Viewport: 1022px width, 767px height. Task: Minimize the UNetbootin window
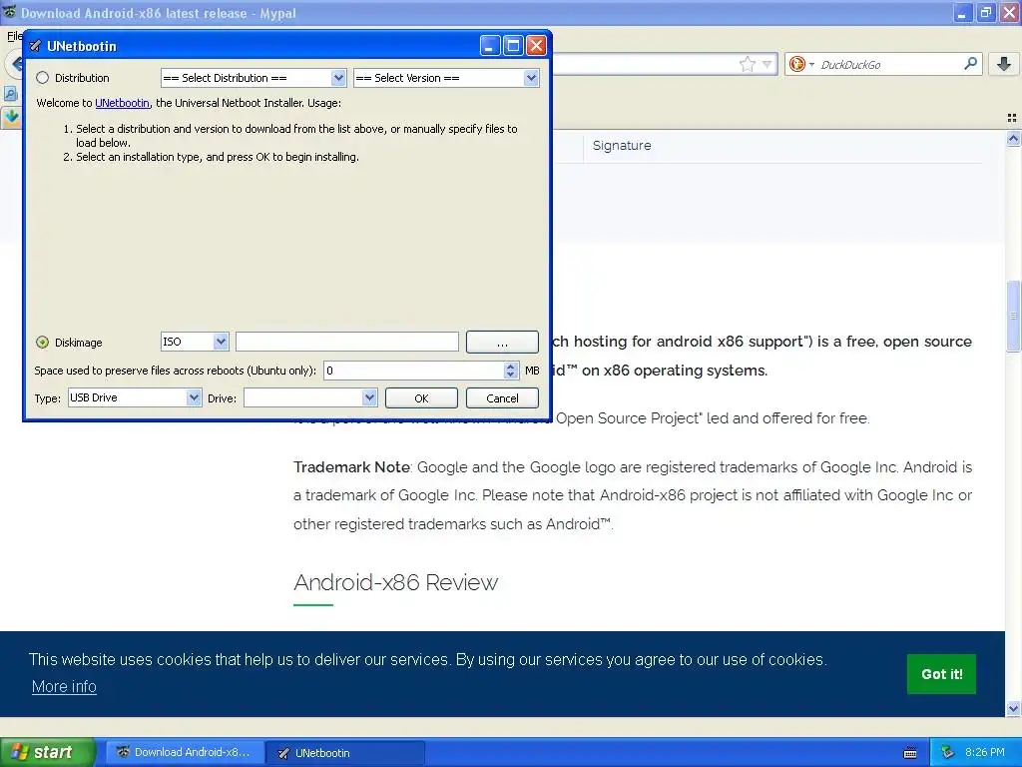coord(490,46)
